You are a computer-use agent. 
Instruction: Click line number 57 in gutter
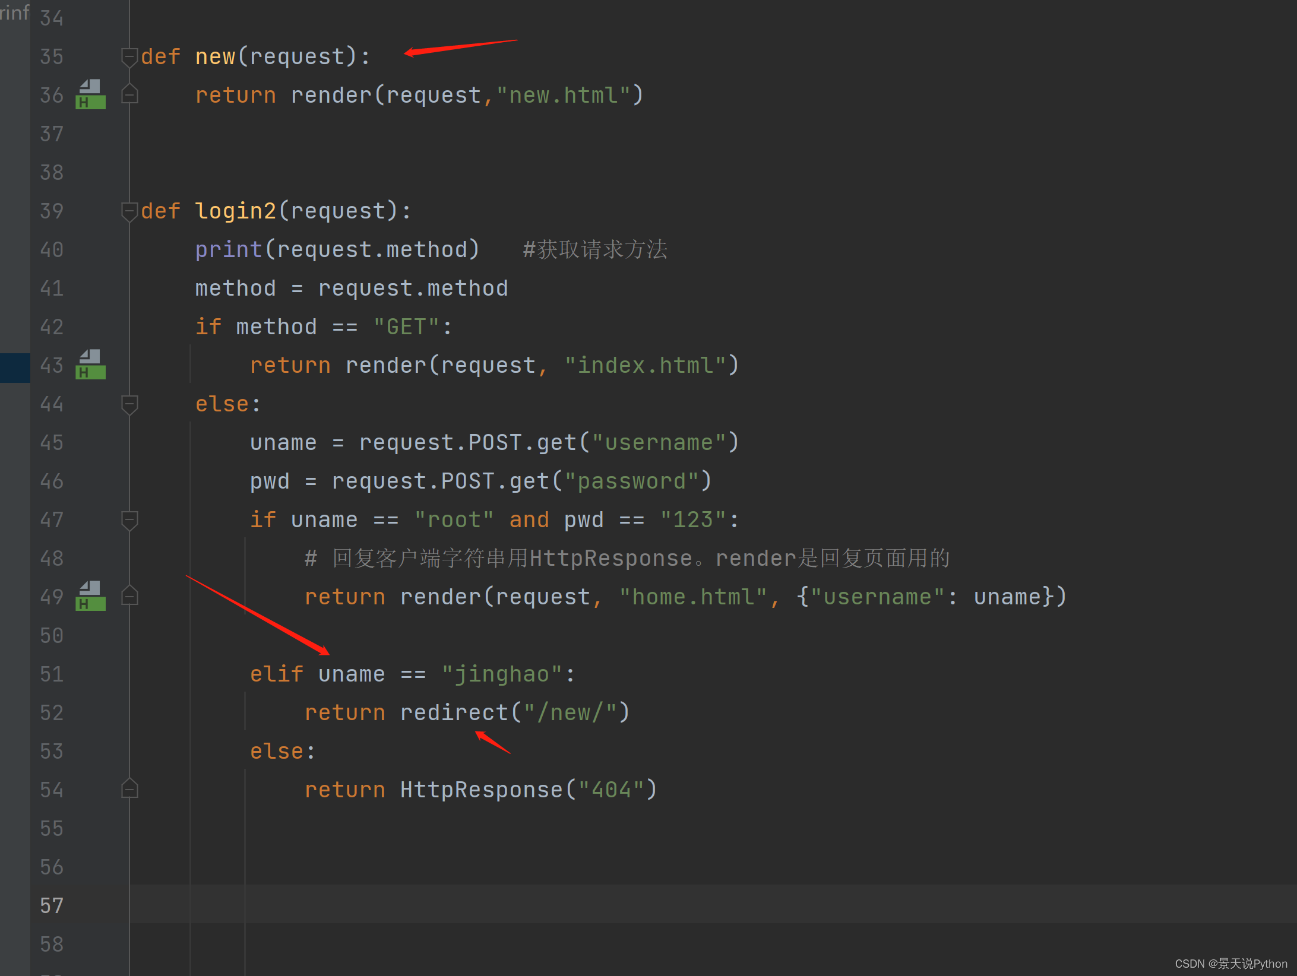pos(52,906)
